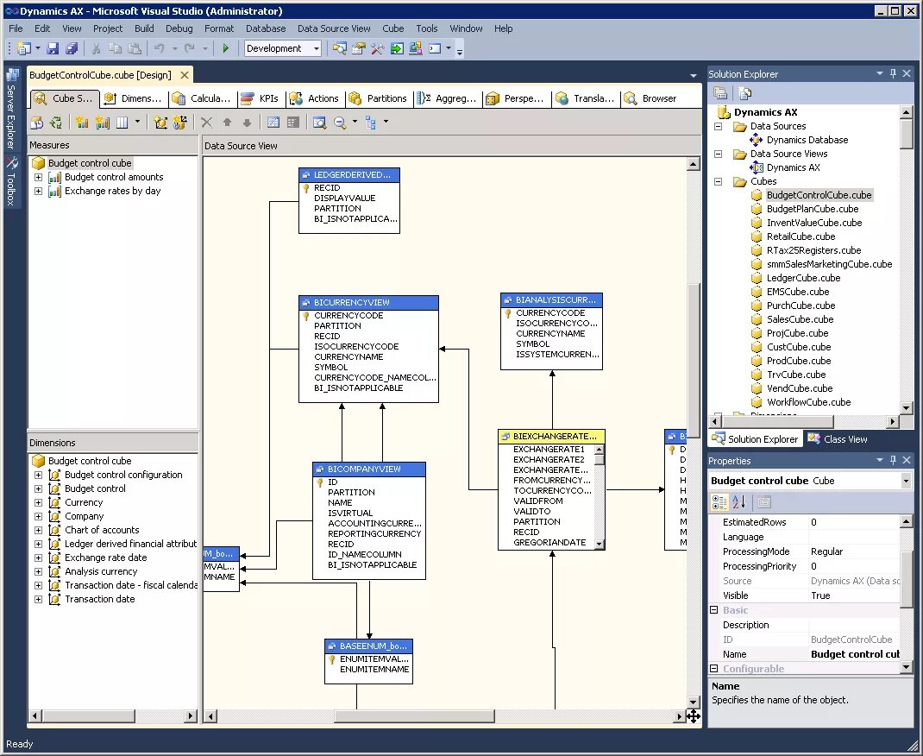Select the Dynamics Database data source

[807, 140]
